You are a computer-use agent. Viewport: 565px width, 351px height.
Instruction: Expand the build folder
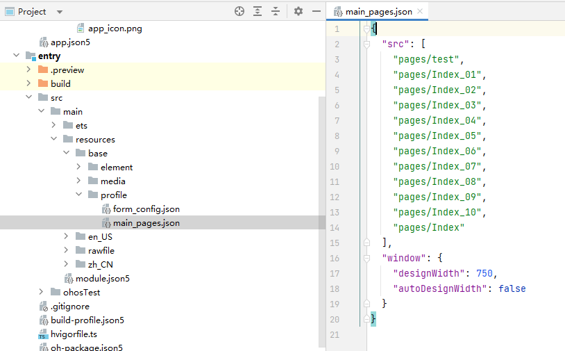click(x=29, y=83)
